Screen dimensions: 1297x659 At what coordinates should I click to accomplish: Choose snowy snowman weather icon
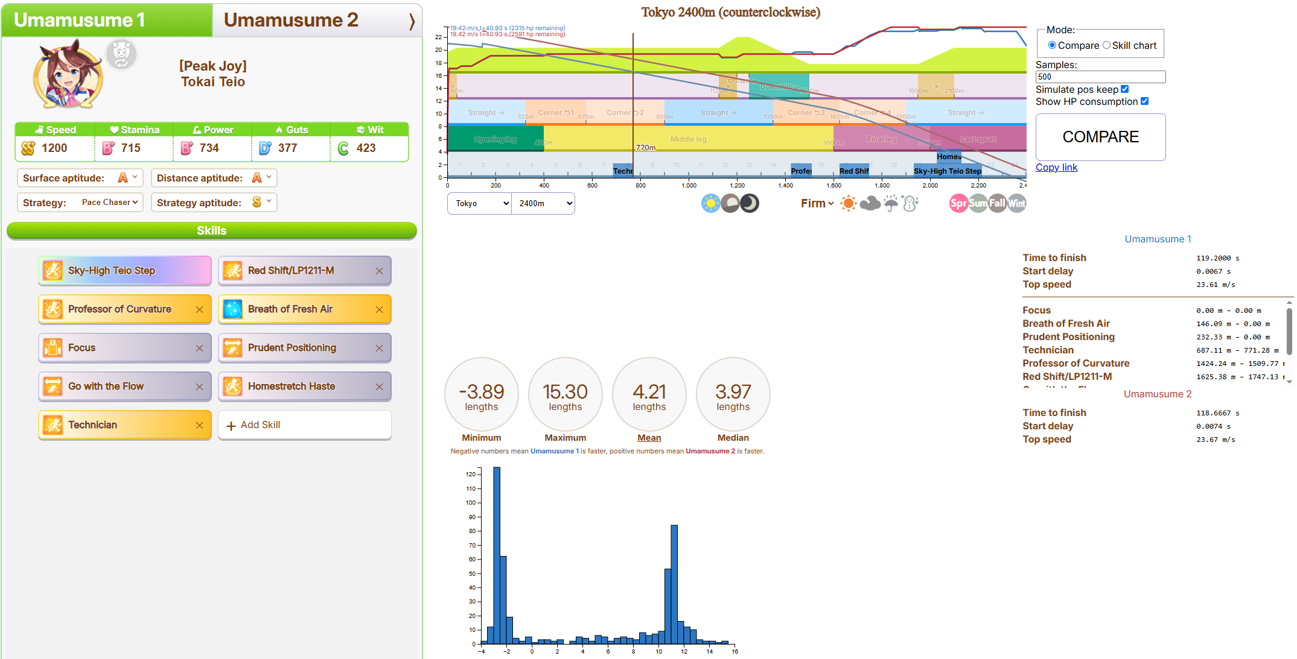point(910,203)
